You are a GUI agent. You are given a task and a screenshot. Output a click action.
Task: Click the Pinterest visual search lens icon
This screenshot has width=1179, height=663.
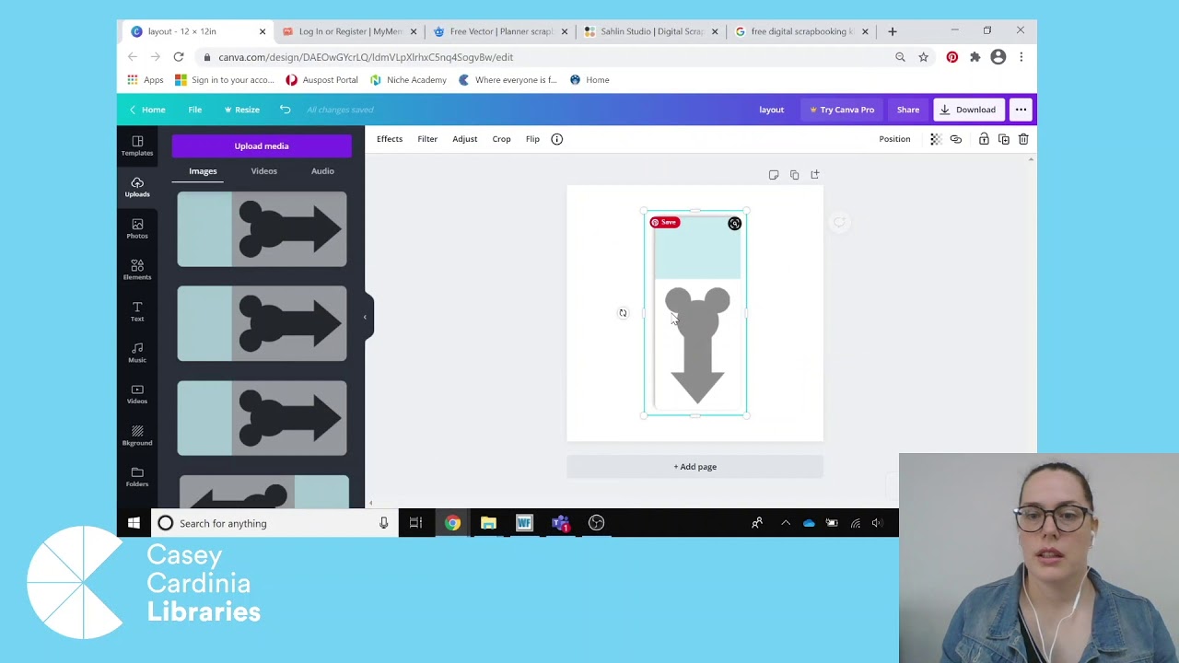tap(734, 223)
